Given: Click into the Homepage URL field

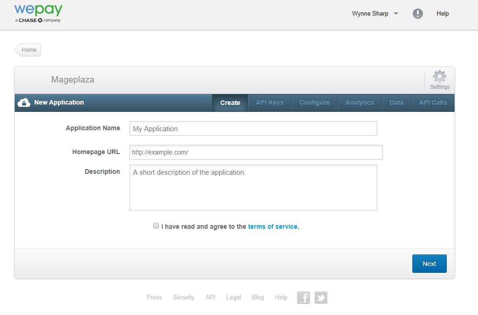Looking at the screenshot, I should click(x=256, y=152).
